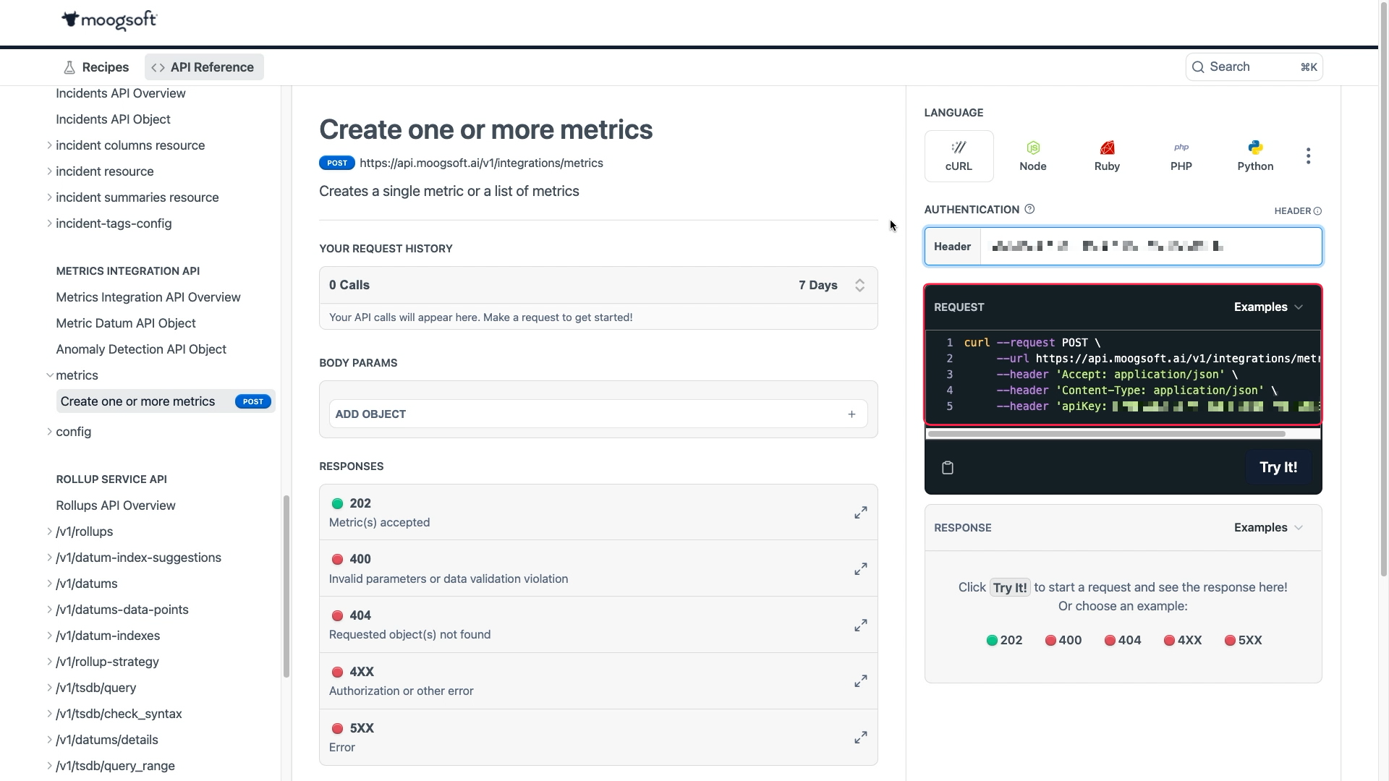Viewport: 1389px width, 781px height.
Task: Open /v1/tsdb/query item
Action: point(96,688)
